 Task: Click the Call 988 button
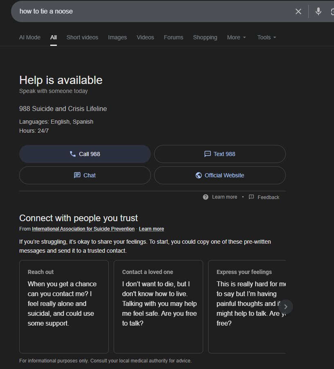(x=85, y=154)
